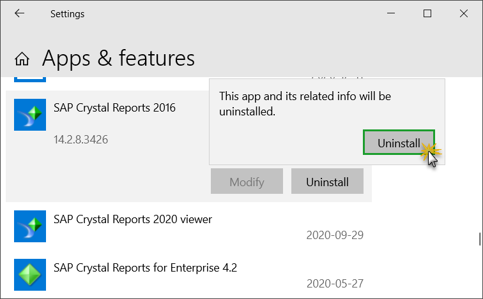This screenshot has width=483, height=299.
Task: Select the SAP Crystal Reports 2020 viewer icon
Action: (x=30, y=226)
